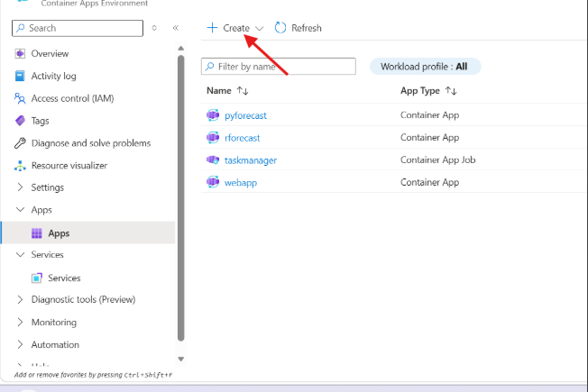
Task: Open the Create dropdown chevron
Action: 259,29
